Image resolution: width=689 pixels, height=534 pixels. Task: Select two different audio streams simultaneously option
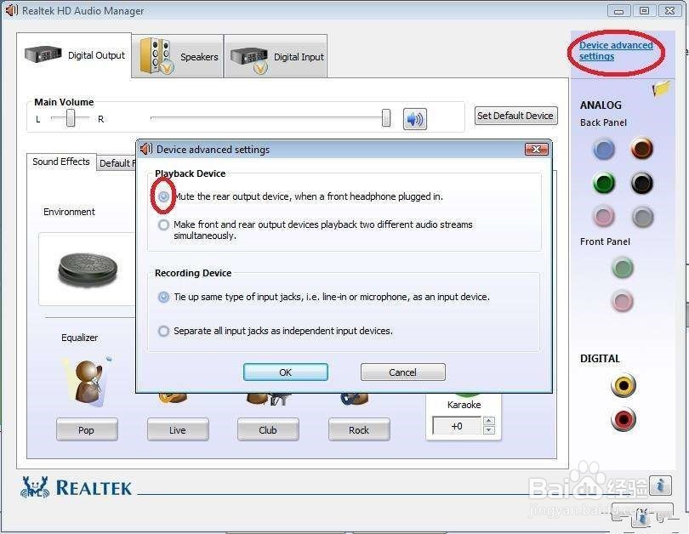pyautogui.click(x=163, y=224)
